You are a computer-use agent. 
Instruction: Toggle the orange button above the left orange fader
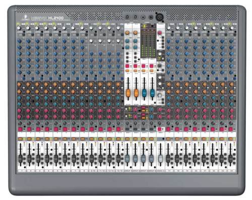pyautogui.click(x=128, y=71)
